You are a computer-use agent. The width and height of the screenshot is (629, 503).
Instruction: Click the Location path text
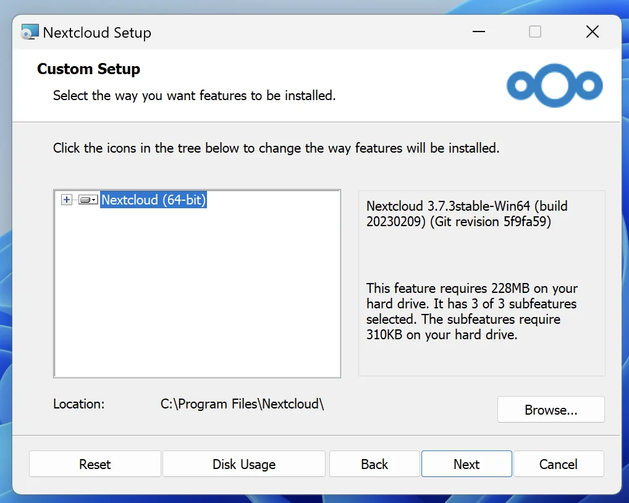click(242, 404)
